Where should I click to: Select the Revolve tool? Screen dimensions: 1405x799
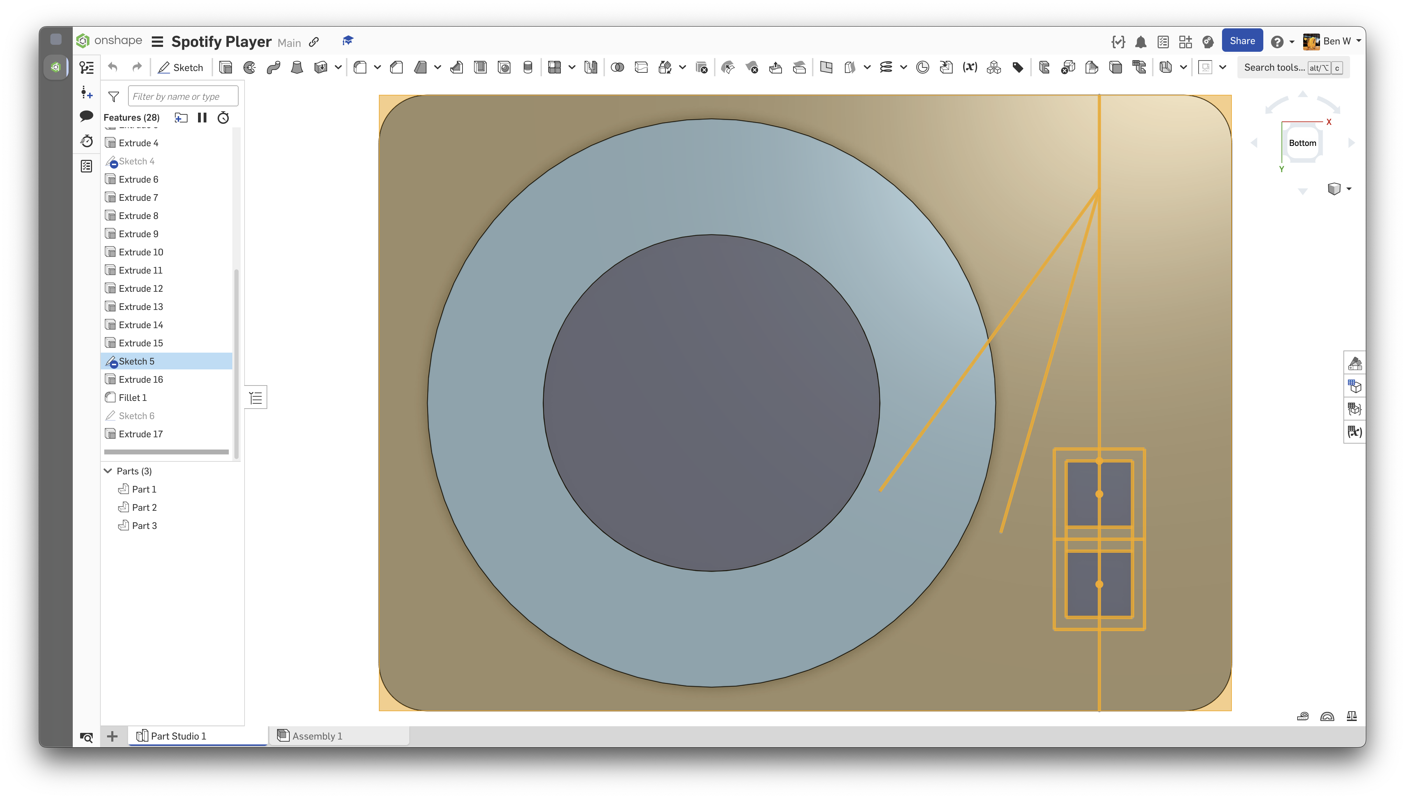[x=250, y=68]
